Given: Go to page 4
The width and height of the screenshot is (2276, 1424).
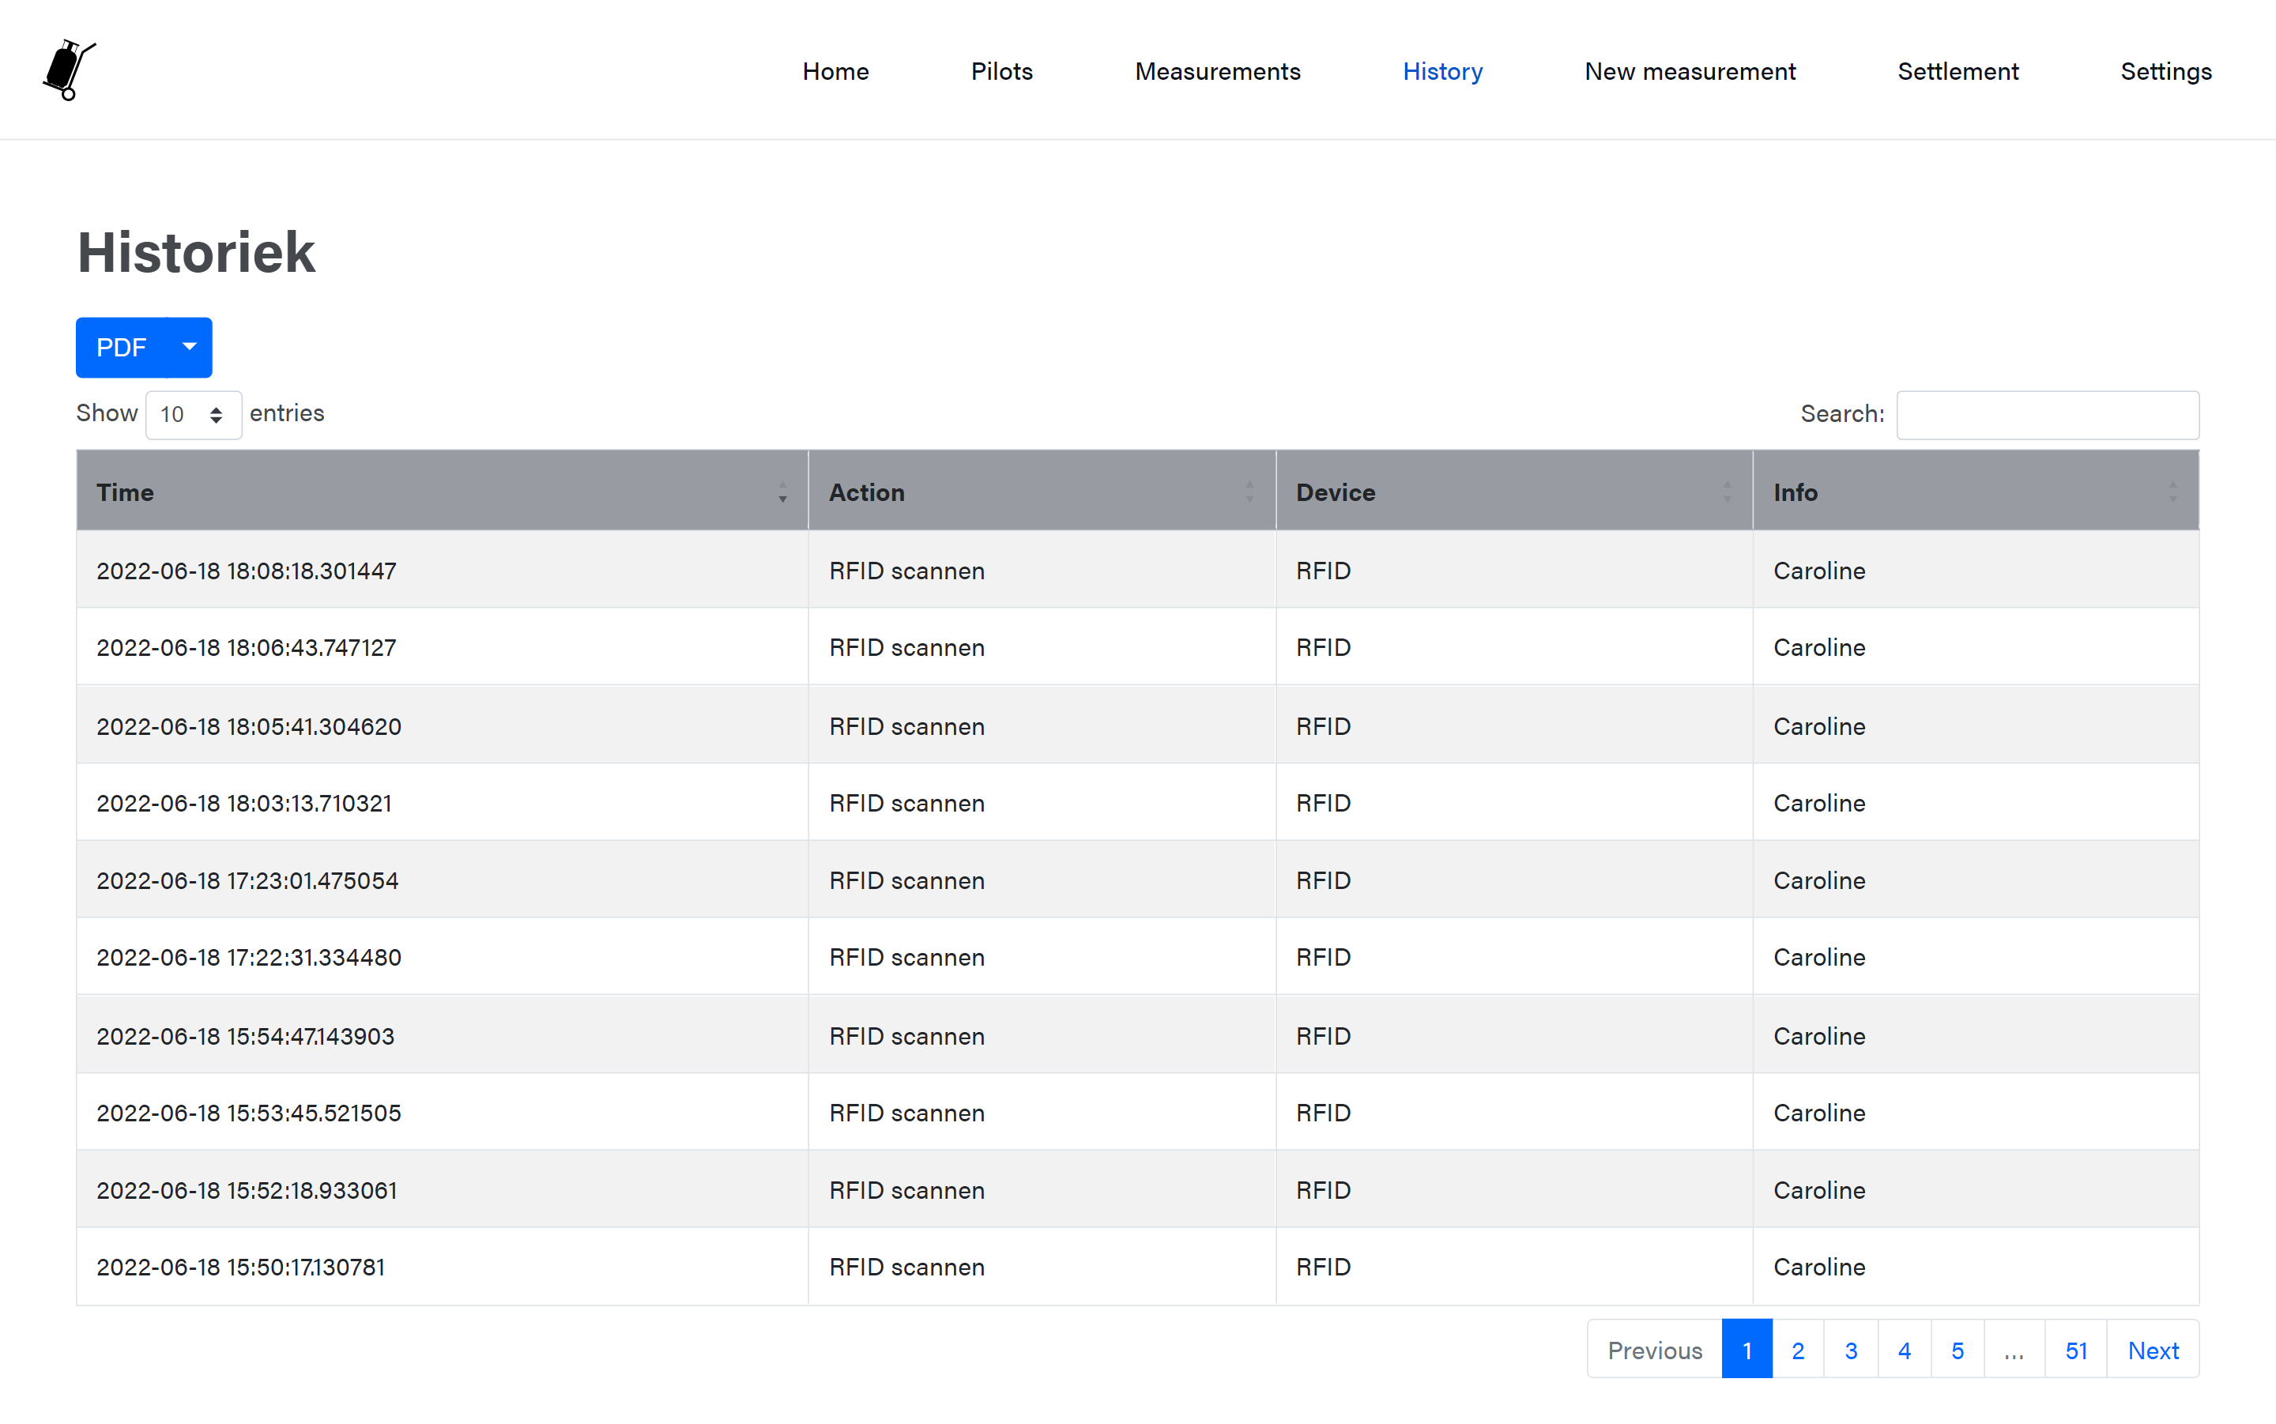Looking at the screenshot, I should [1904, 1350].
